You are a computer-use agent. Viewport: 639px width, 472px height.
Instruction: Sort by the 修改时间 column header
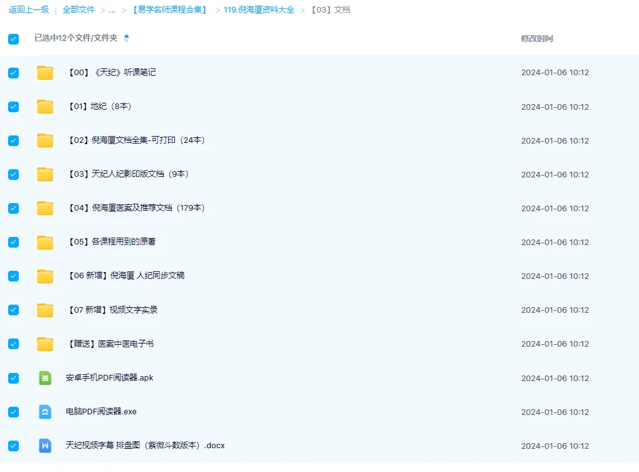click(x=537, y=39)
